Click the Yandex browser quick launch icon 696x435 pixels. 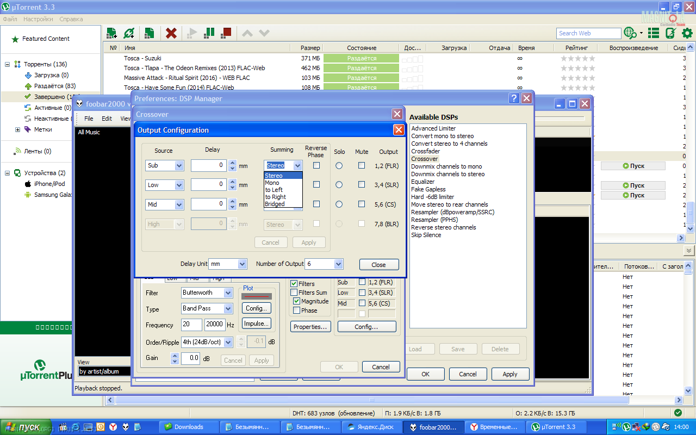pos(113,427)
